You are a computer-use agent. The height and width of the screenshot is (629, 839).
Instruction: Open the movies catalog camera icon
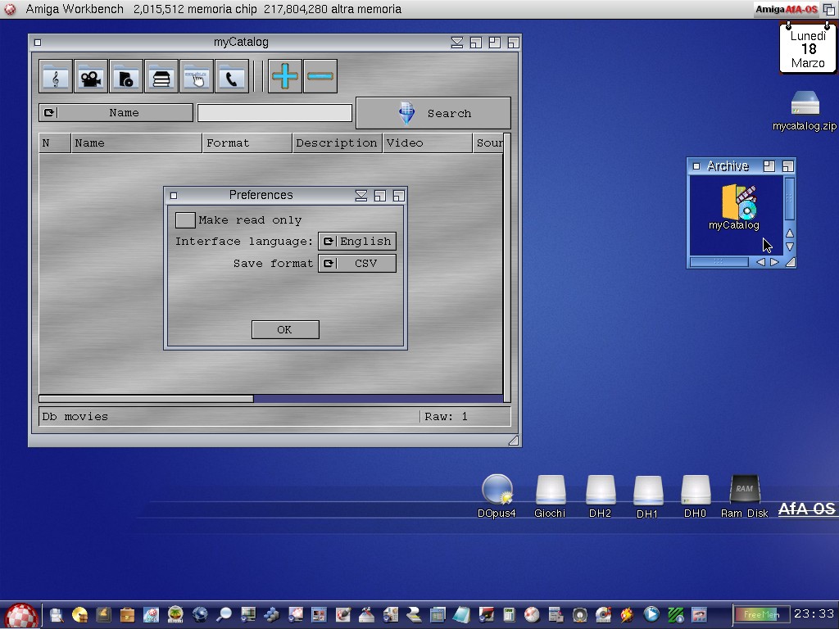tap(91, 77)
